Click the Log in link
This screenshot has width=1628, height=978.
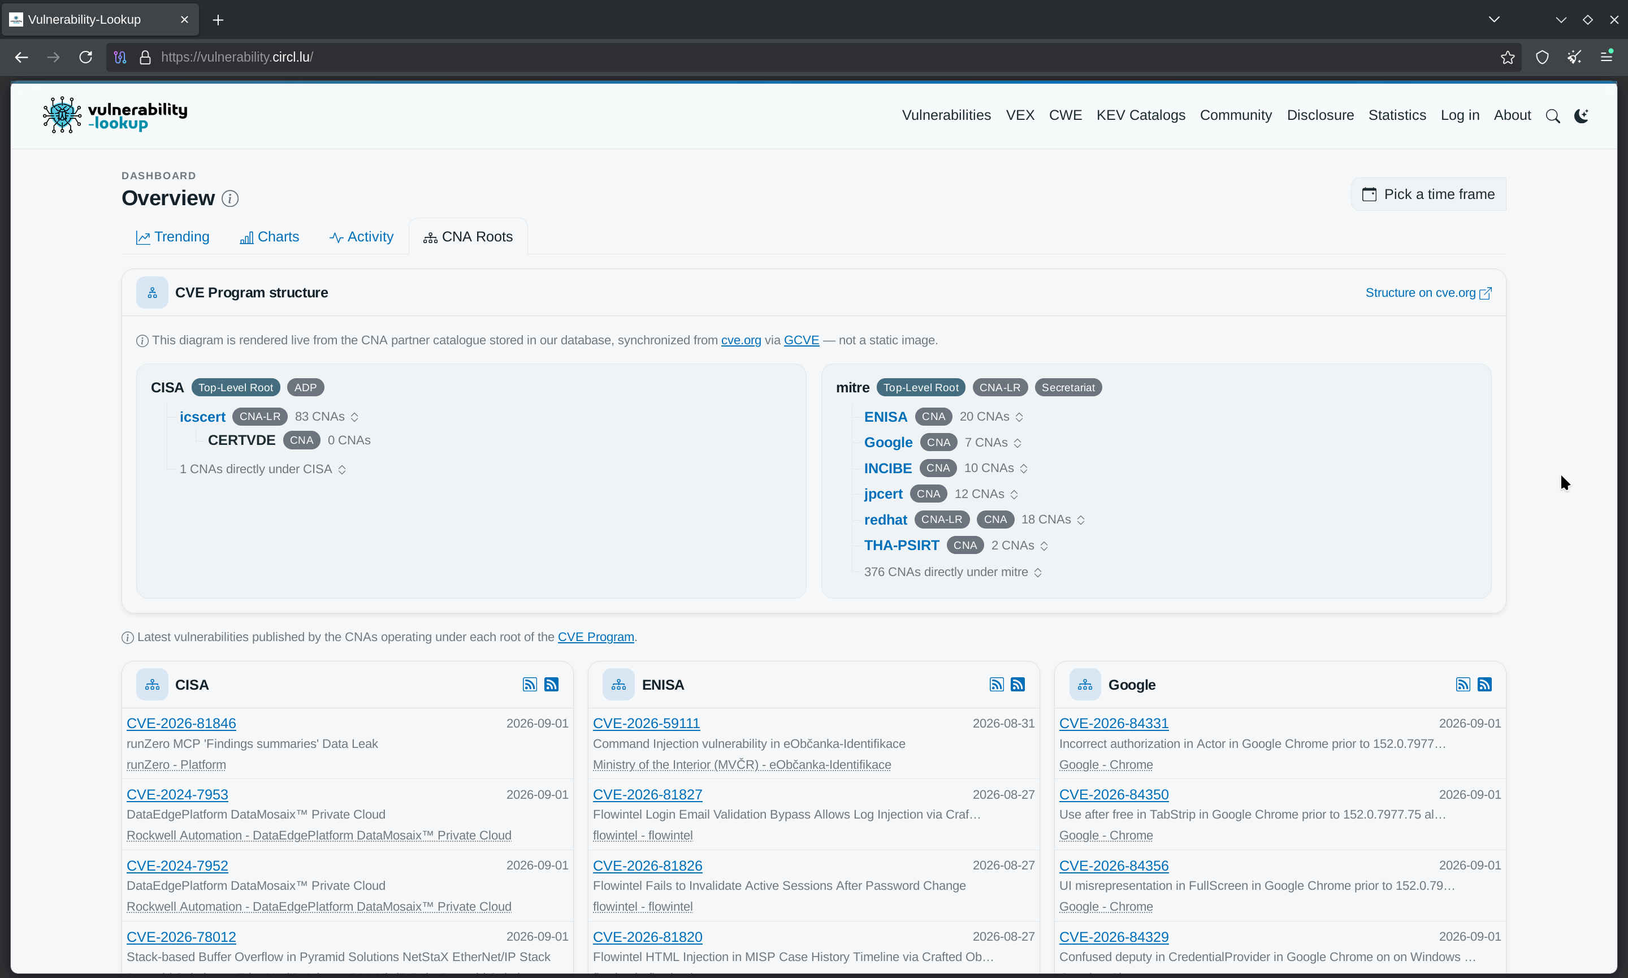pyautogui.click(x=1460, y=115)
